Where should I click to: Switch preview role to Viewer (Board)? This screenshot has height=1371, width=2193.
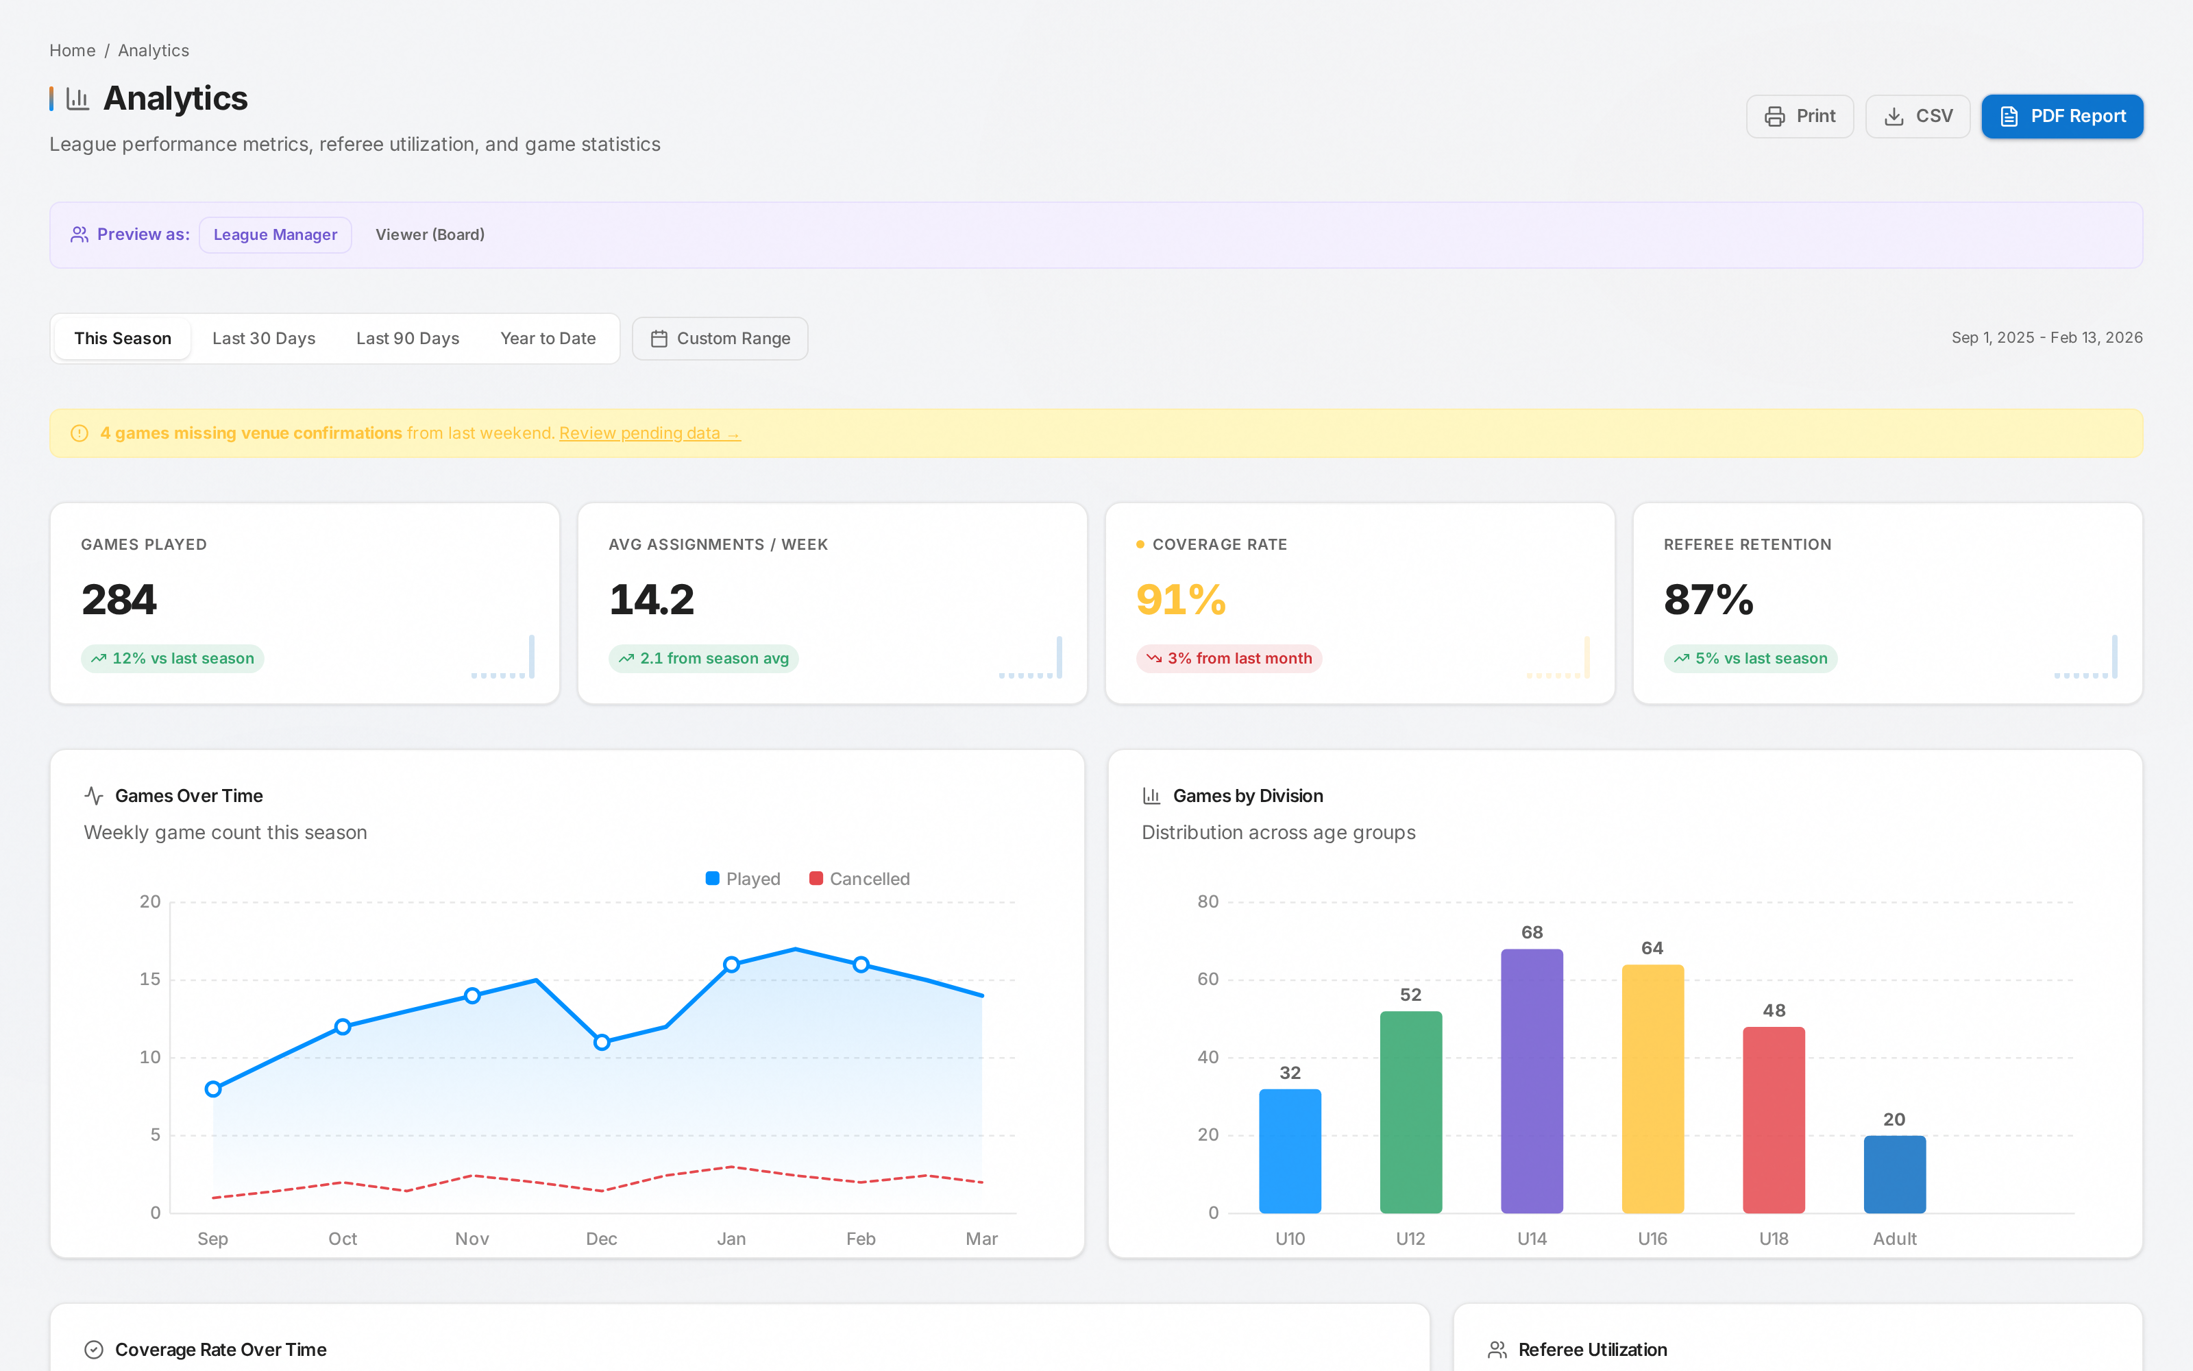coord(430,235)
